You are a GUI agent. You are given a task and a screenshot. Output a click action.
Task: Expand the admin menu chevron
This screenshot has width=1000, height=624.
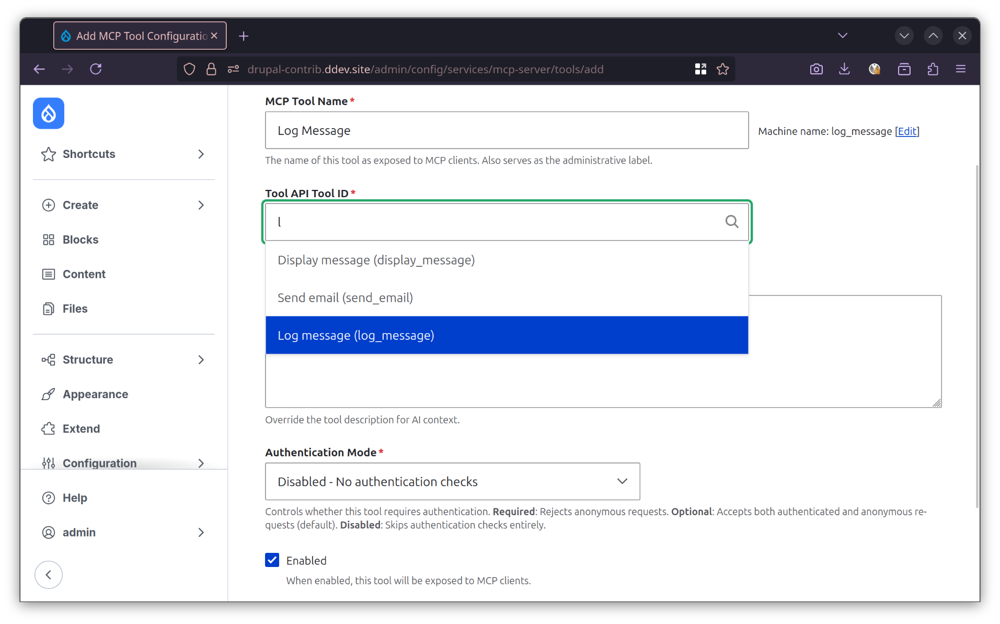click(201, 532)
